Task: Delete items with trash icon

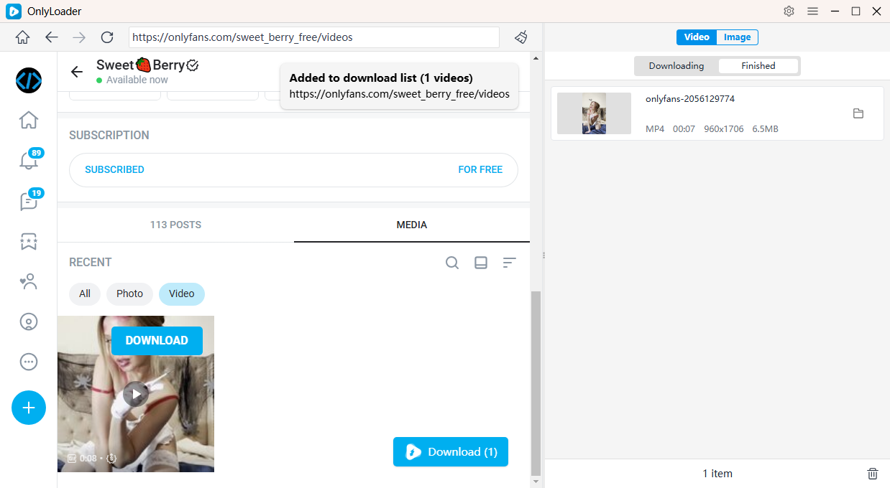Action: (873, 474)
